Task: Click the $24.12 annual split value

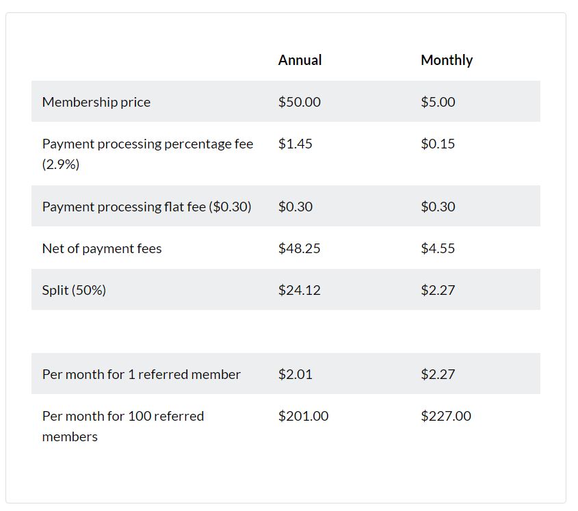Action: pyautogui.click(x=299, y=290)
